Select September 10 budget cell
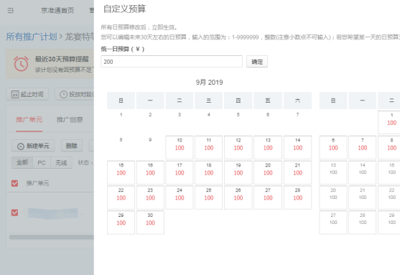 (180, 147)
